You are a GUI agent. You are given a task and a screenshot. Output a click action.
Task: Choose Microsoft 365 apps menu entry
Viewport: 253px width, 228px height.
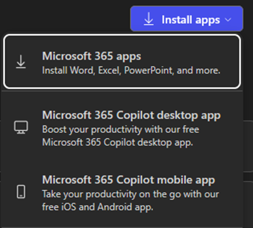[x=122, y=62]
